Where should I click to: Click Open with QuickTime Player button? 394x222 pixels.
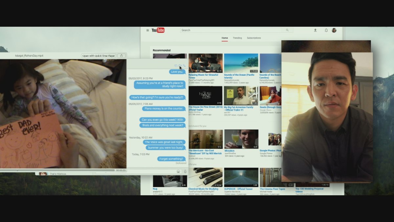click(98, 56)
